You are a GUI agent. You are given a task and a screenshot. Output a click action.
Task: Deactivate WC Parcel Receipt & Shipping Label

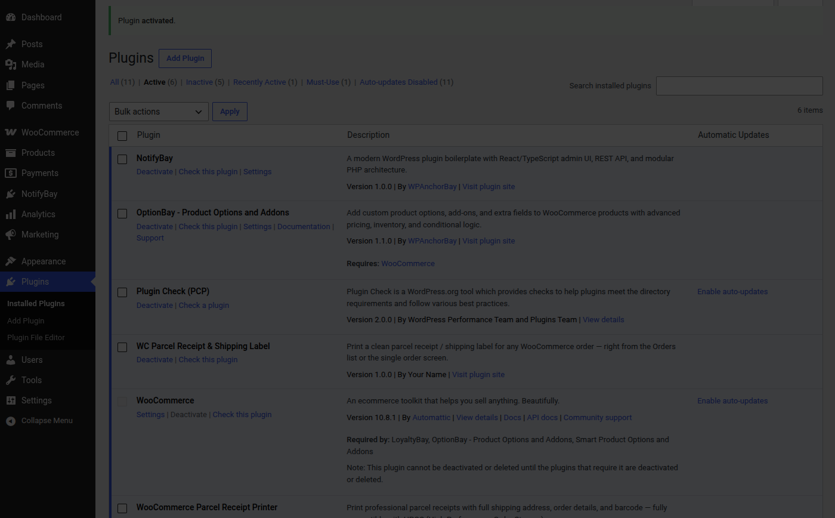[x=154, y=360]
